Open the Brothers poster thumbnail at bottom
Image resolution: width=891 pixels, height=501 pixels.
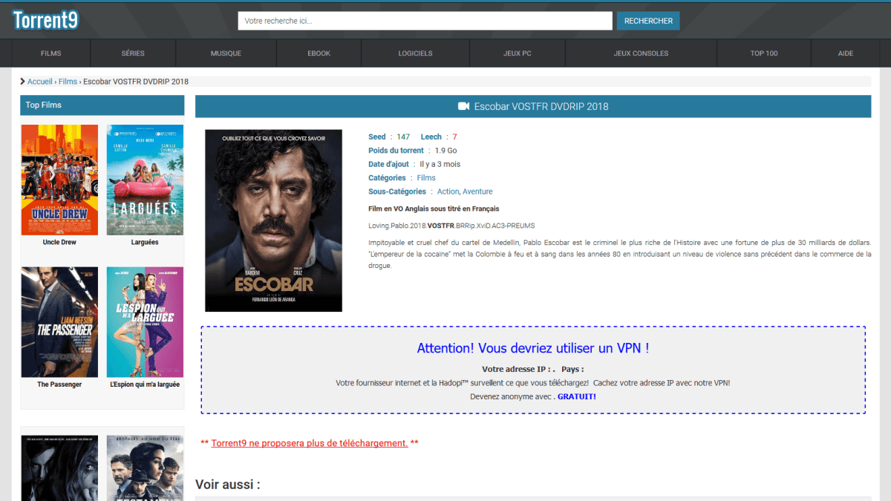tap(145, 468)
